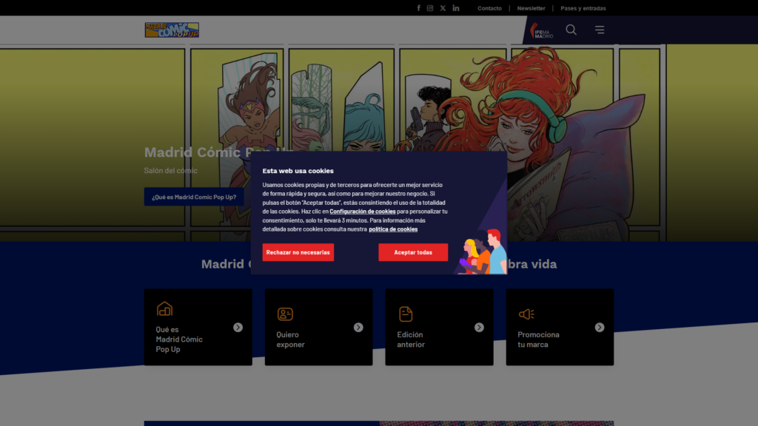
Task: Open the Edición anterior card text
Action: pos(411,339)
